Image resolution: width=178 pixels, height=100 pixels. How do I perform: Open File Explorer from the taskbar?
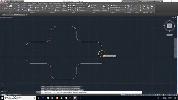pyautogui.click(x=48, y=98)
